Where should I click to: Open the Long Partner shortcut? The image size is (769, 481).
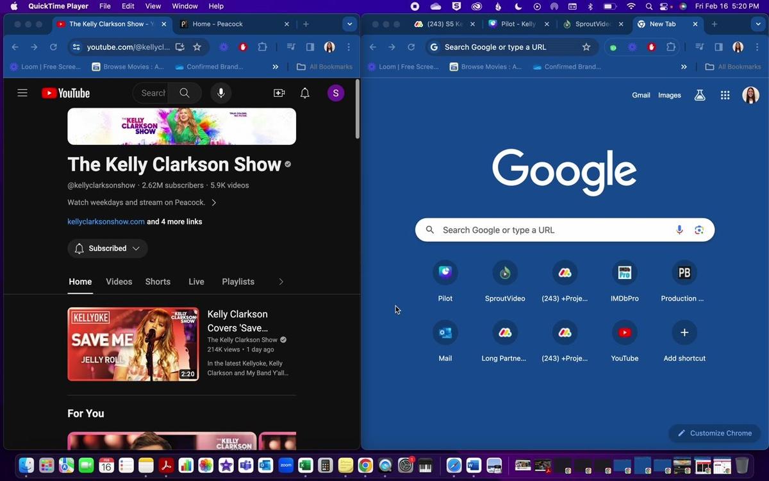505,341
